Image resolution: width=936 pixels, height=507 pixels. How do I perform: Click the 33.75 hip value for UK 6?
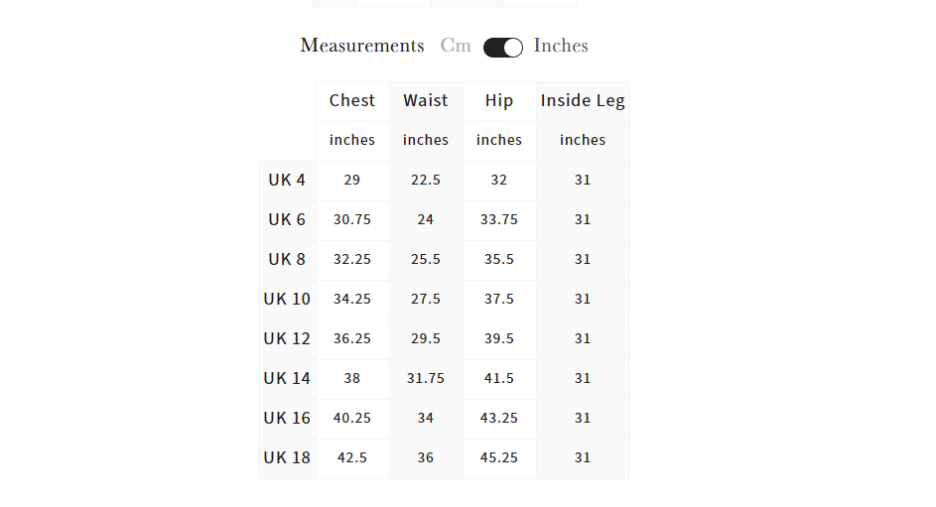(x=499, y=220)
